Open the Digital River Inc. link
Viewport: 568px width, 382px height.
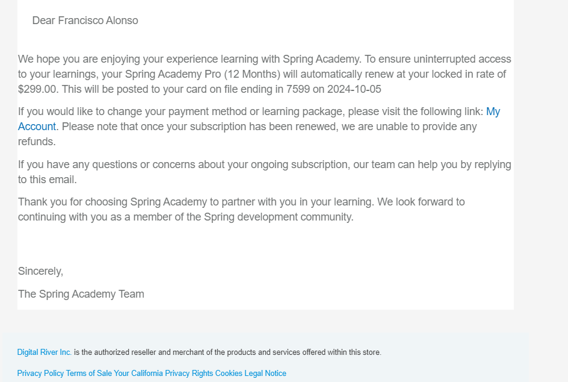[x=44, y=352]
